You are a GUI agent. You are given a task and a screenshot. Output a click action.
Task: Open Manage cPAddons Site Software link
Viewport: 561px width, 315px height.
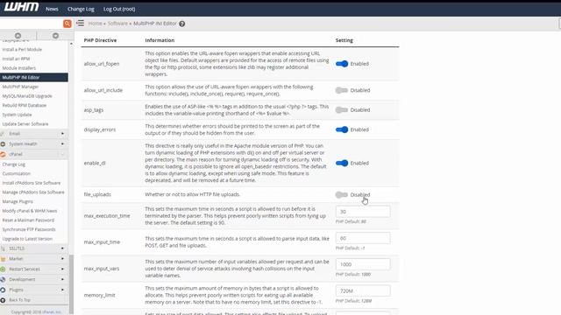[33, 192]
